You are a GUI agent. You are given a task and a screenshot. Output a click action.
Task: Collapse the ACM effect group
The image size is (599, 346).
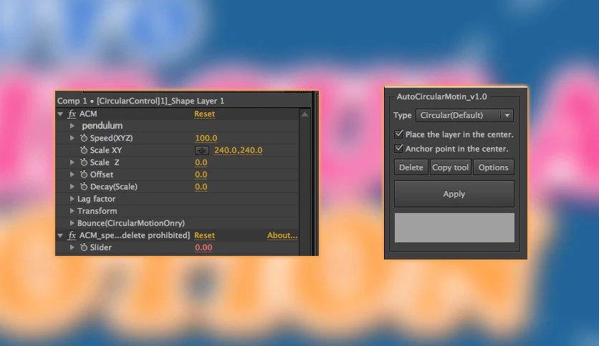60,114
